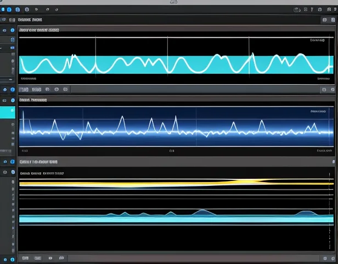Image resolution: width=338 pixels, height=264 pixels.
Task: Click the second labeled button on the toolbar below the cyan waveform
Action: click(37, 90)
